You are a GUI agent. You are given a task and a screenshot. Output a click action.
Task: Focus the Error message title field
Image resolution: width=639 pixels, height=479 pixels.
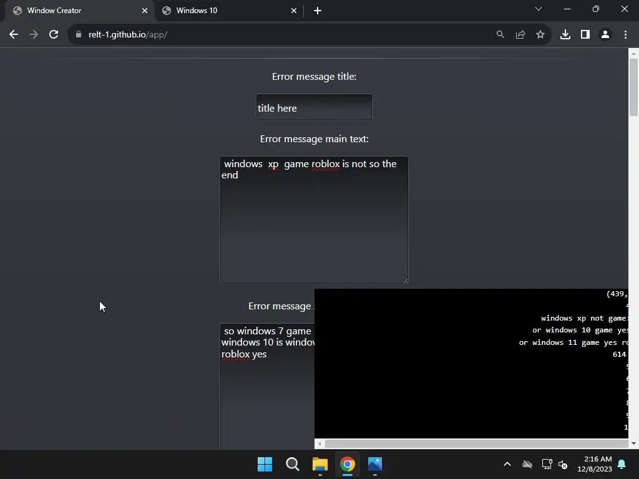314,107
